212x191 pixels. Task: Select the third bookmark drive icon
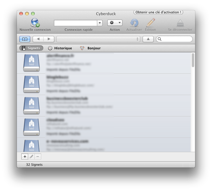click(31, 105)
